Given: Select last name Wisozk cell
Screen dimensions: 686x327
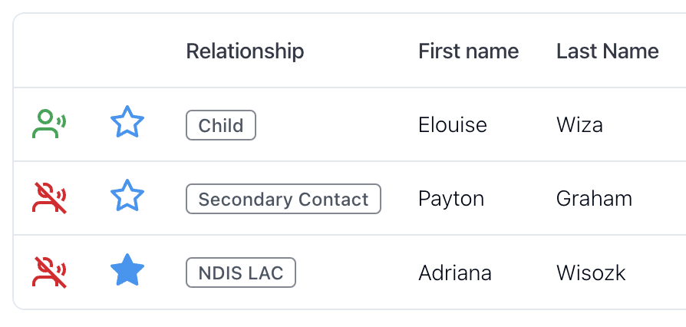Looking at the screenshot, I should pos(591,272).
